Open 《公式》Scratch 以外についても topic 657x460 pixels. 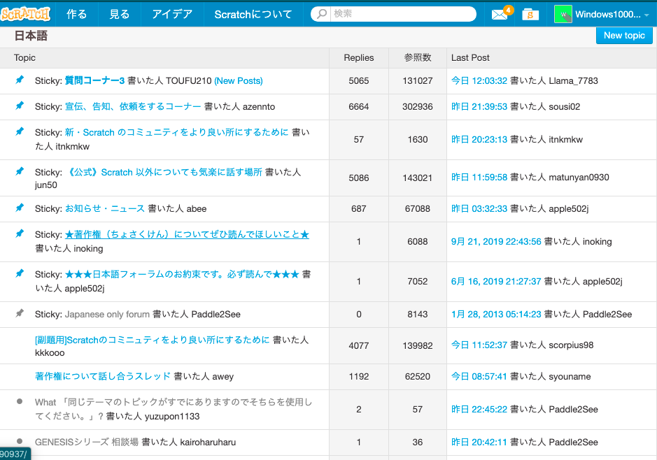pos(164,173)
